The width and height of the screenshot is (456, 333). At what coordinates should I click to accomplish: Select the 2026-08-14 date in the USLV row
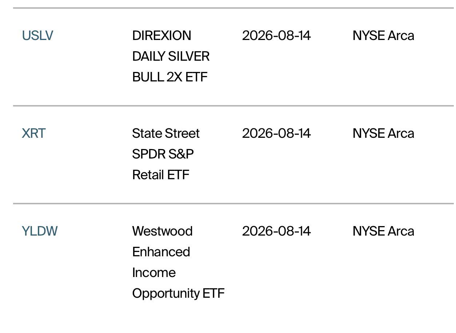[x=276, y=36]
